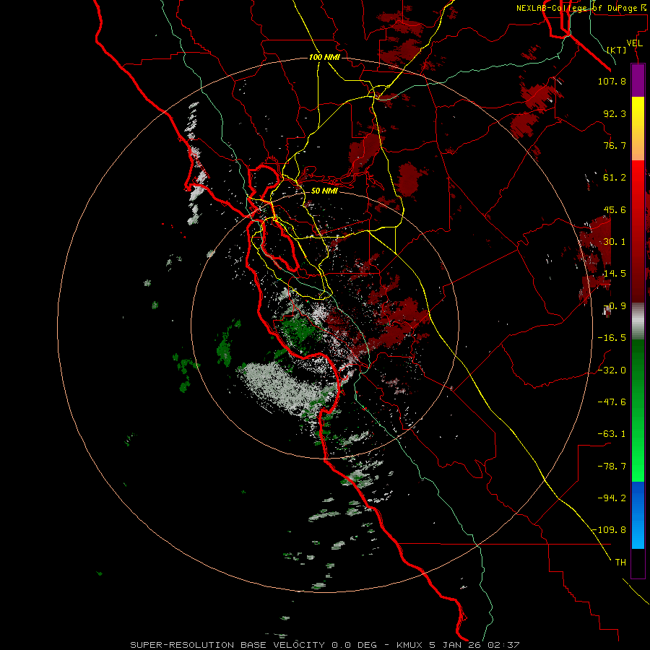The width and height of the screenshot is (650, 650).
Task: Select the 76.7 scale value
Action: [x=615, y=145]
